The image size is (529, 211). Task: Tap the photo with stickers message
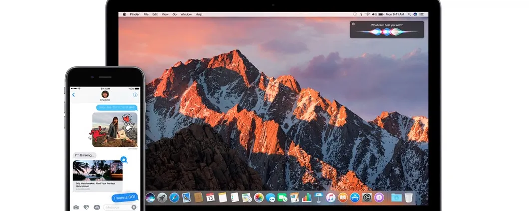click(x=115, y=129)
